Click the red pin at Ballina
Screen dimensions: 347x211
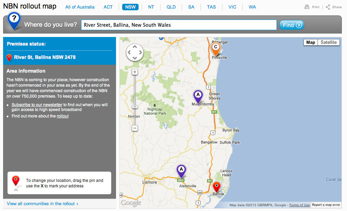217,187
